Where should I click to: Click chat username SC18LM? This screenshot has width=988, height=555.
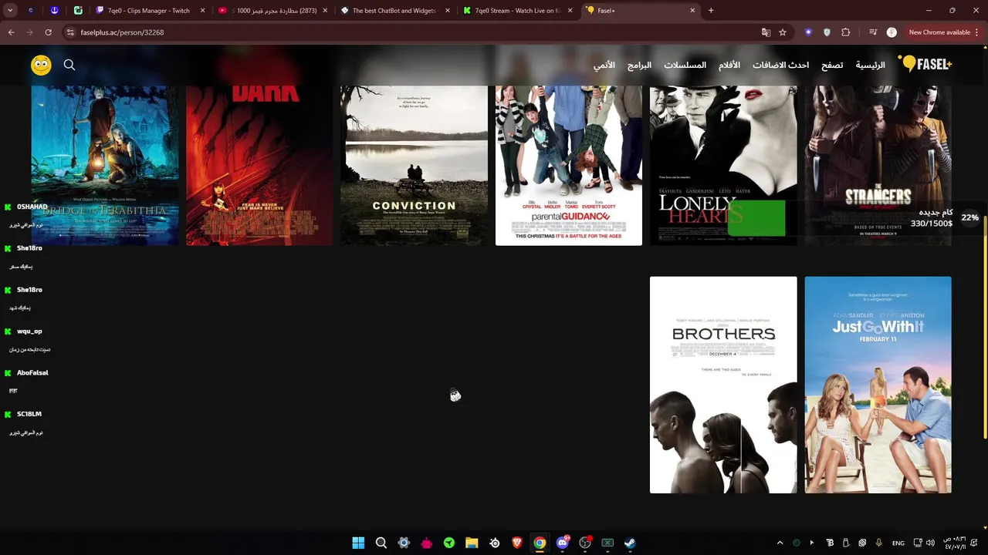(x=29, y=414)
